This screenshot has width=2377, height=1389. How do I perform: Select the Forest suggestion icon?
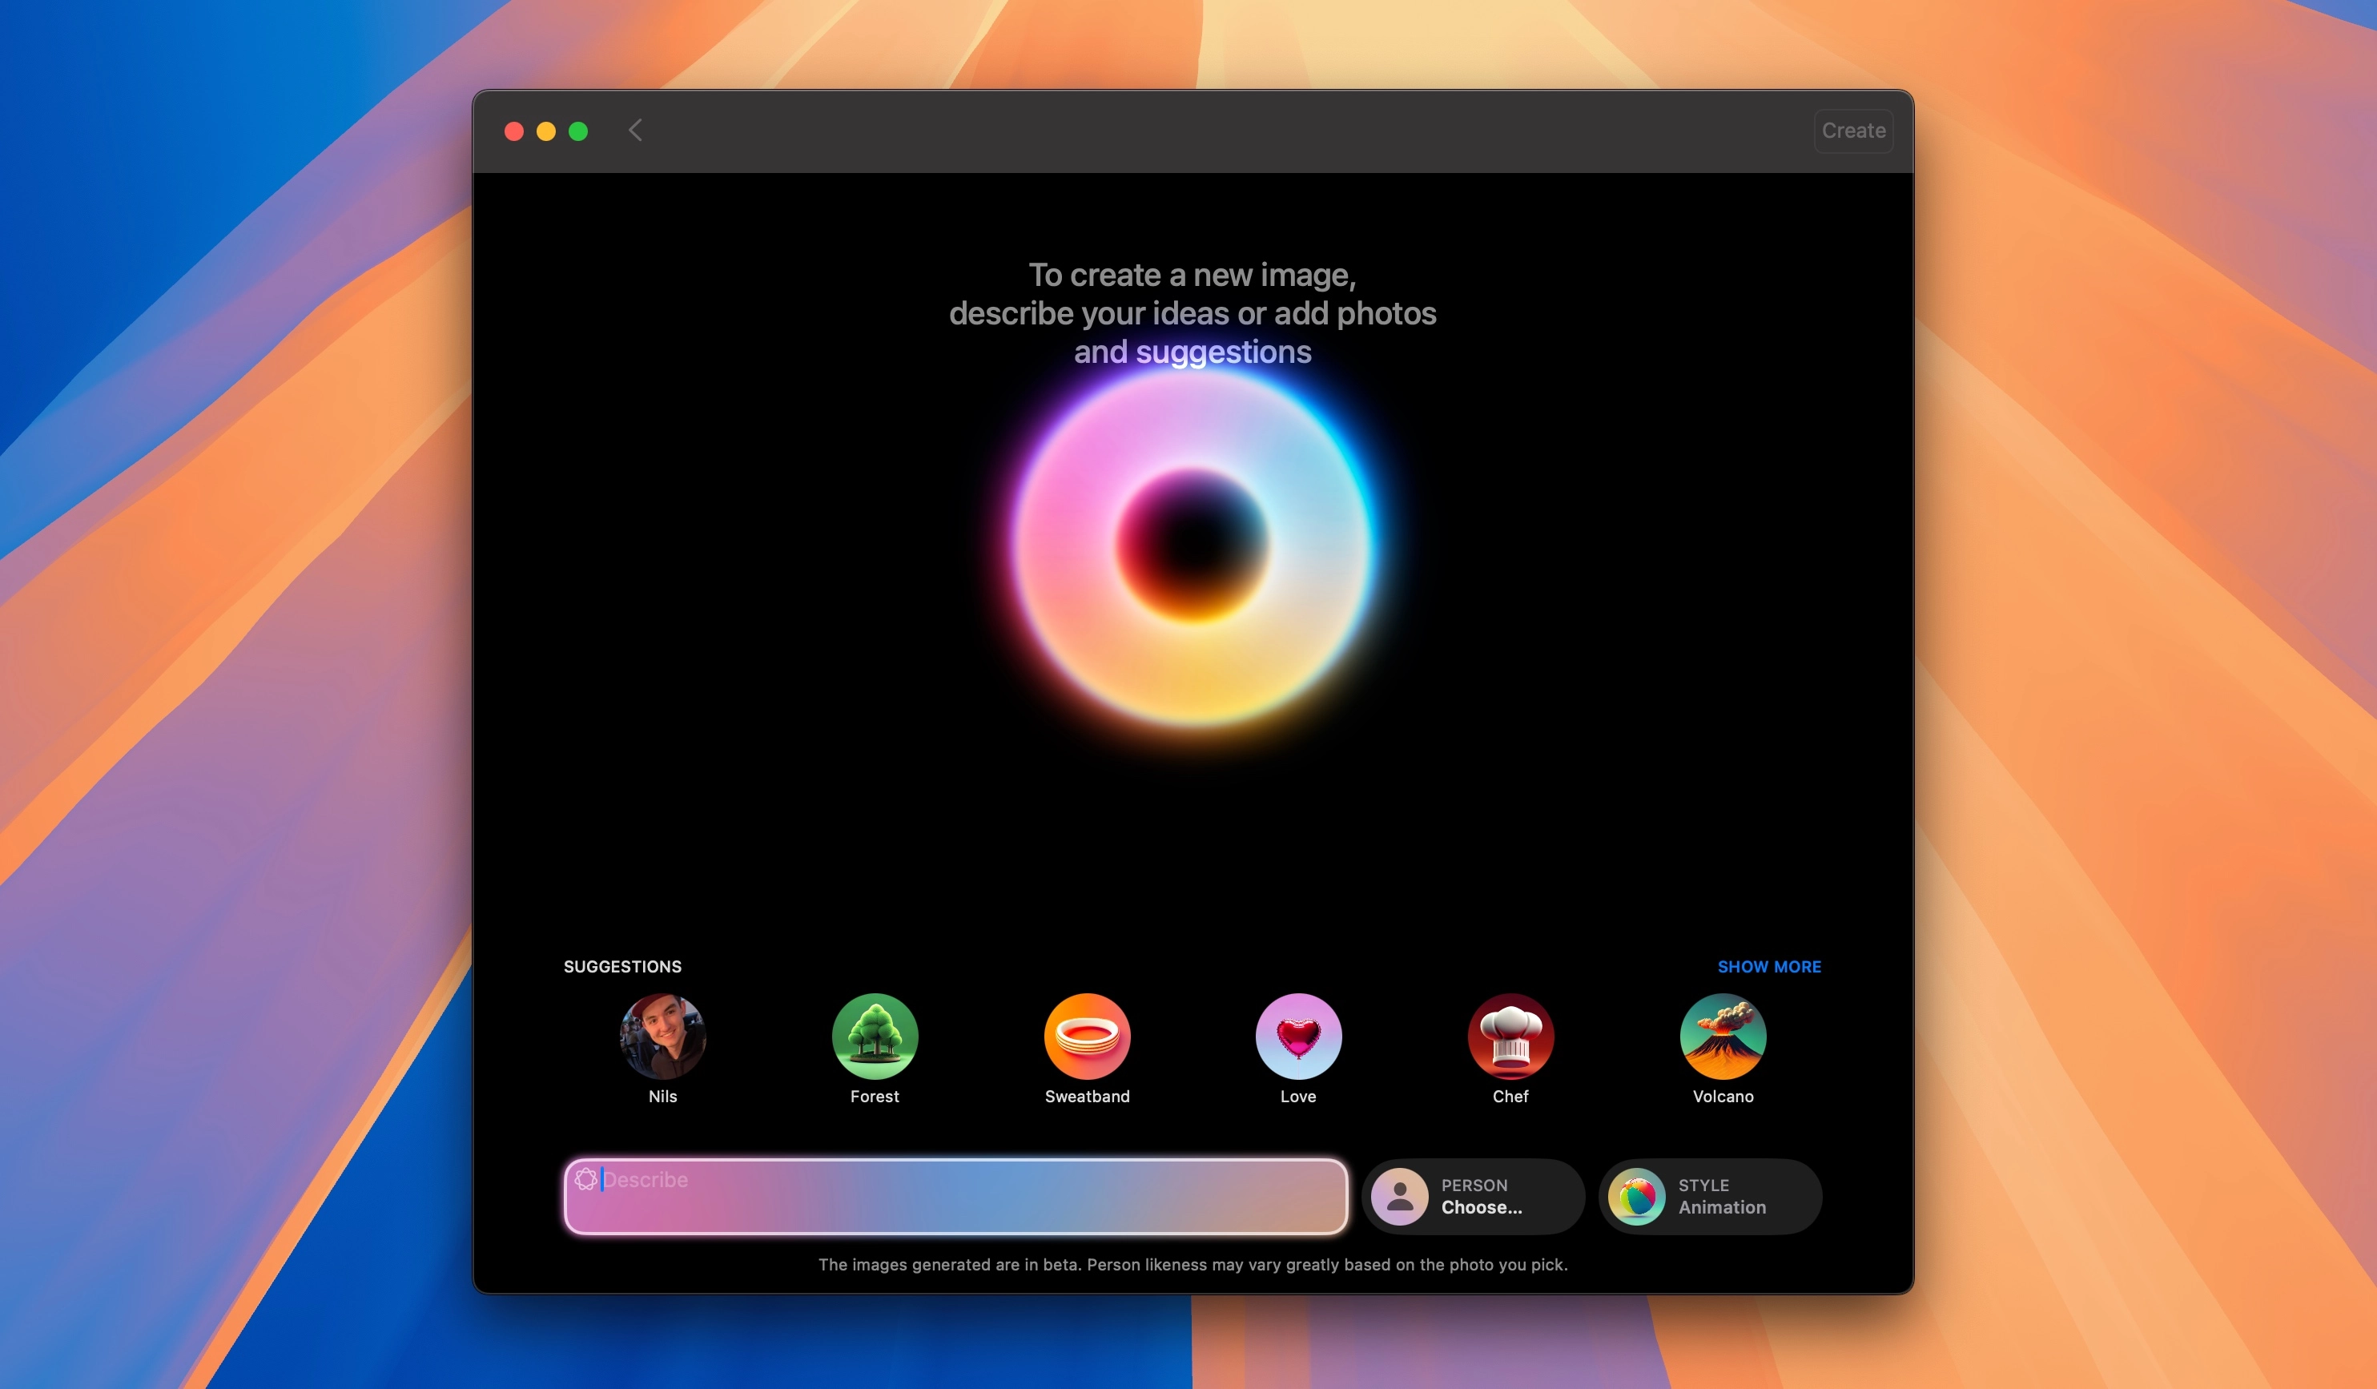874,1036
